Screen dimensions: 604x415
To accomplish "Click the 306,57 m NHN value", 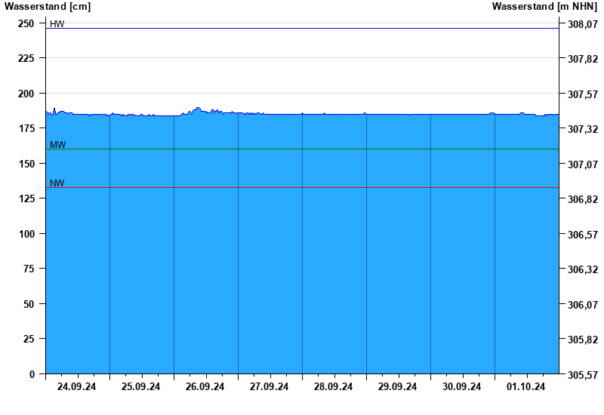I will tap(583, 235).
